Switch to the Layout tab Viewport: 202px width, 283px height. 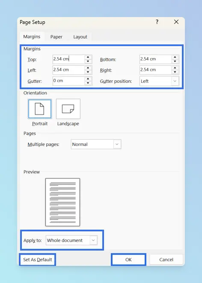[80, 37]
